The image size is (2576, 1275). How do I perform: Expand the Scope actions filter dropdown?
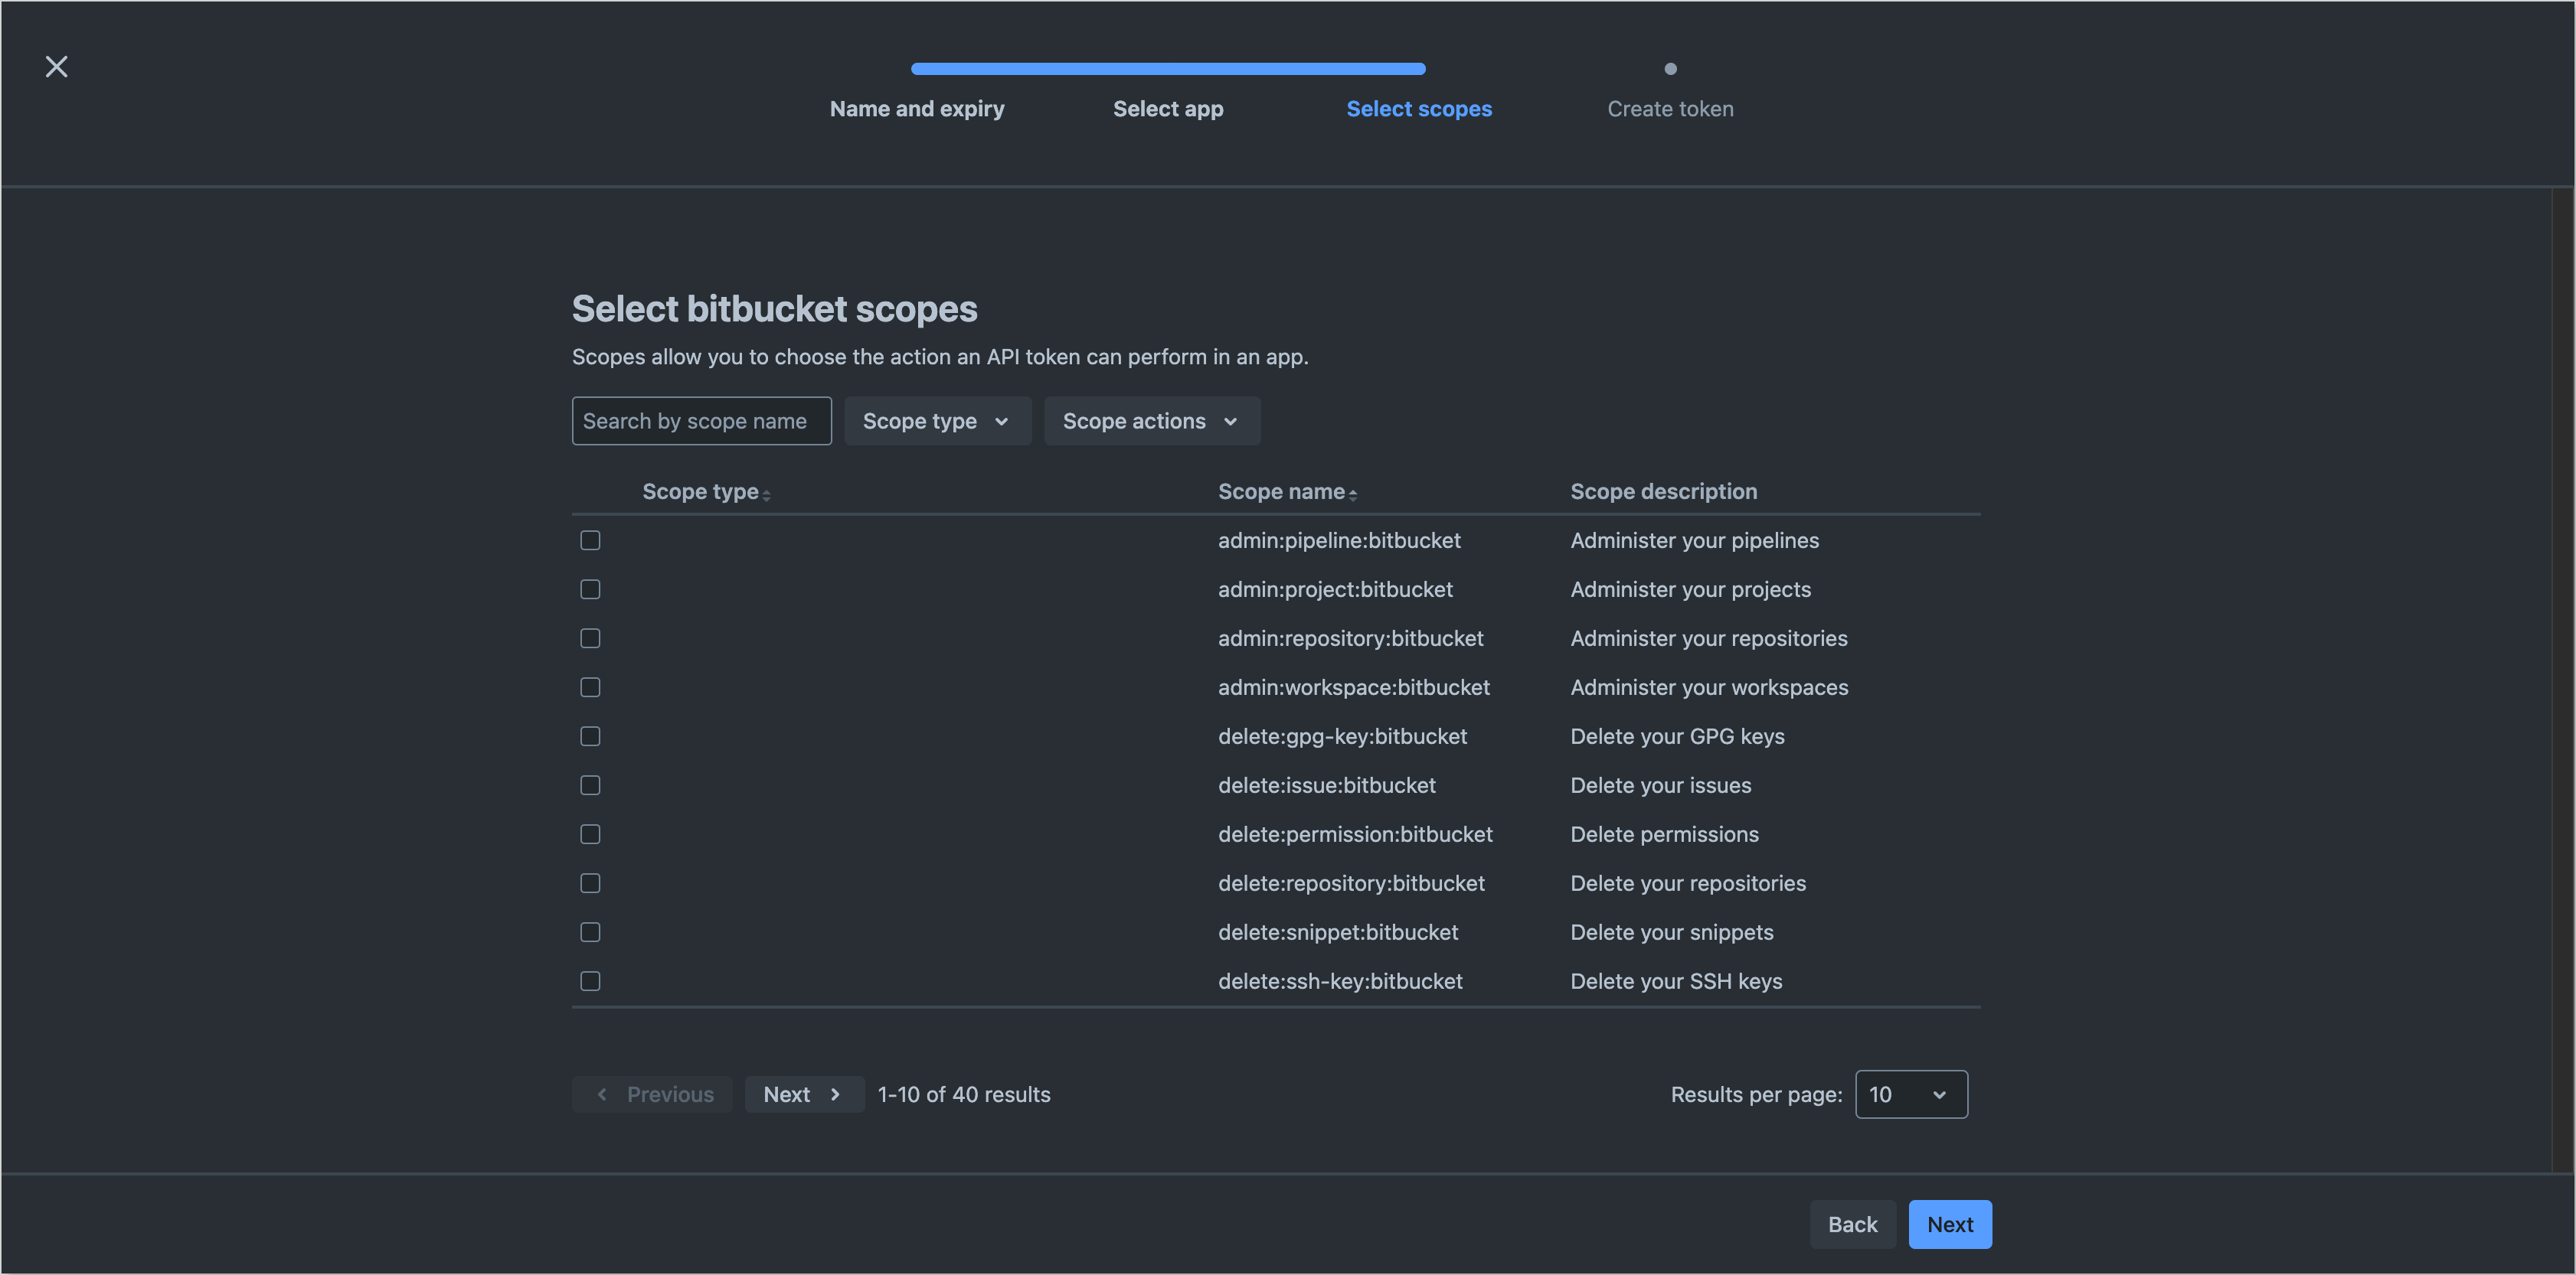point(1151,421)
